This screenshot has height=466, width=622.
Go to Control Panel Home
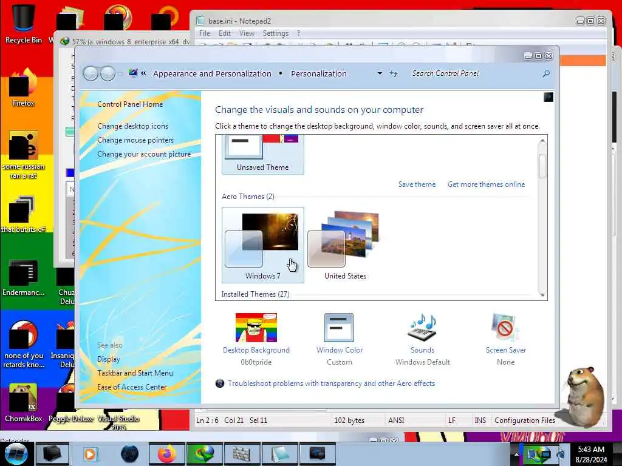(x=130, y=104)
